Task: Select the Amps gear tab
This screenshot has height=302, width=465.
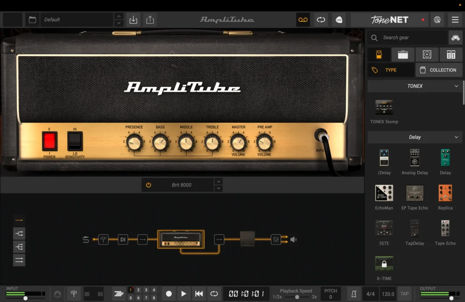Action: 403,54
